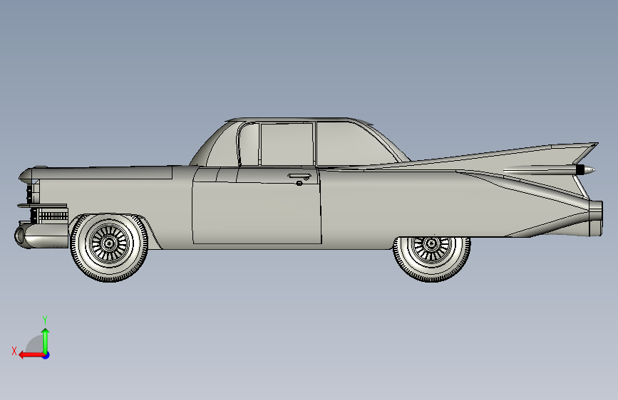Select the front wheel of the car model

pos(109,248)
